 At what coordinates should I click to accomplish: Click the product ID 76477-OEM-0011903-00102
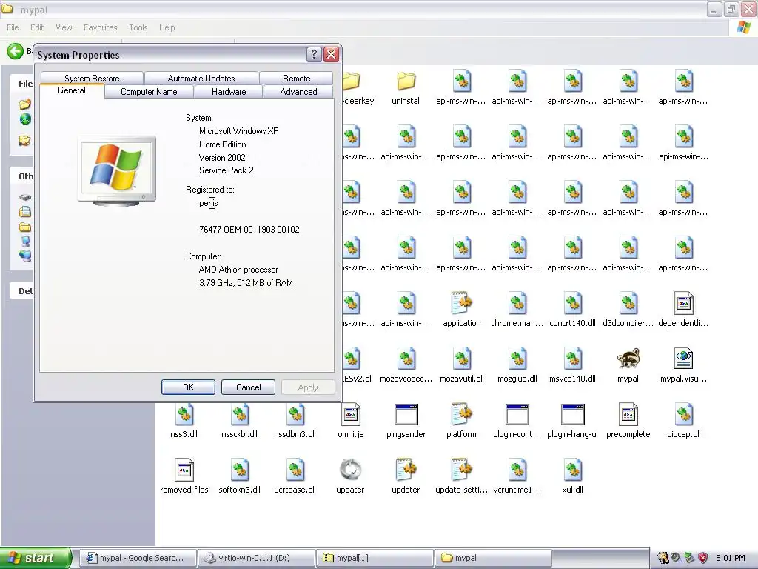pyautogui.click(x=249, y=230)
